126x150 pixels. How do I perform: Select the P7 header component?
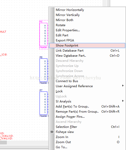pyautogui.click(x=44, y=103)
